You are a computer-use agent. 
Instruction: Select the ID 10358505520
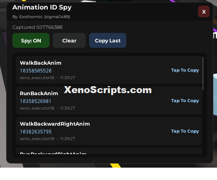point(36,71)
